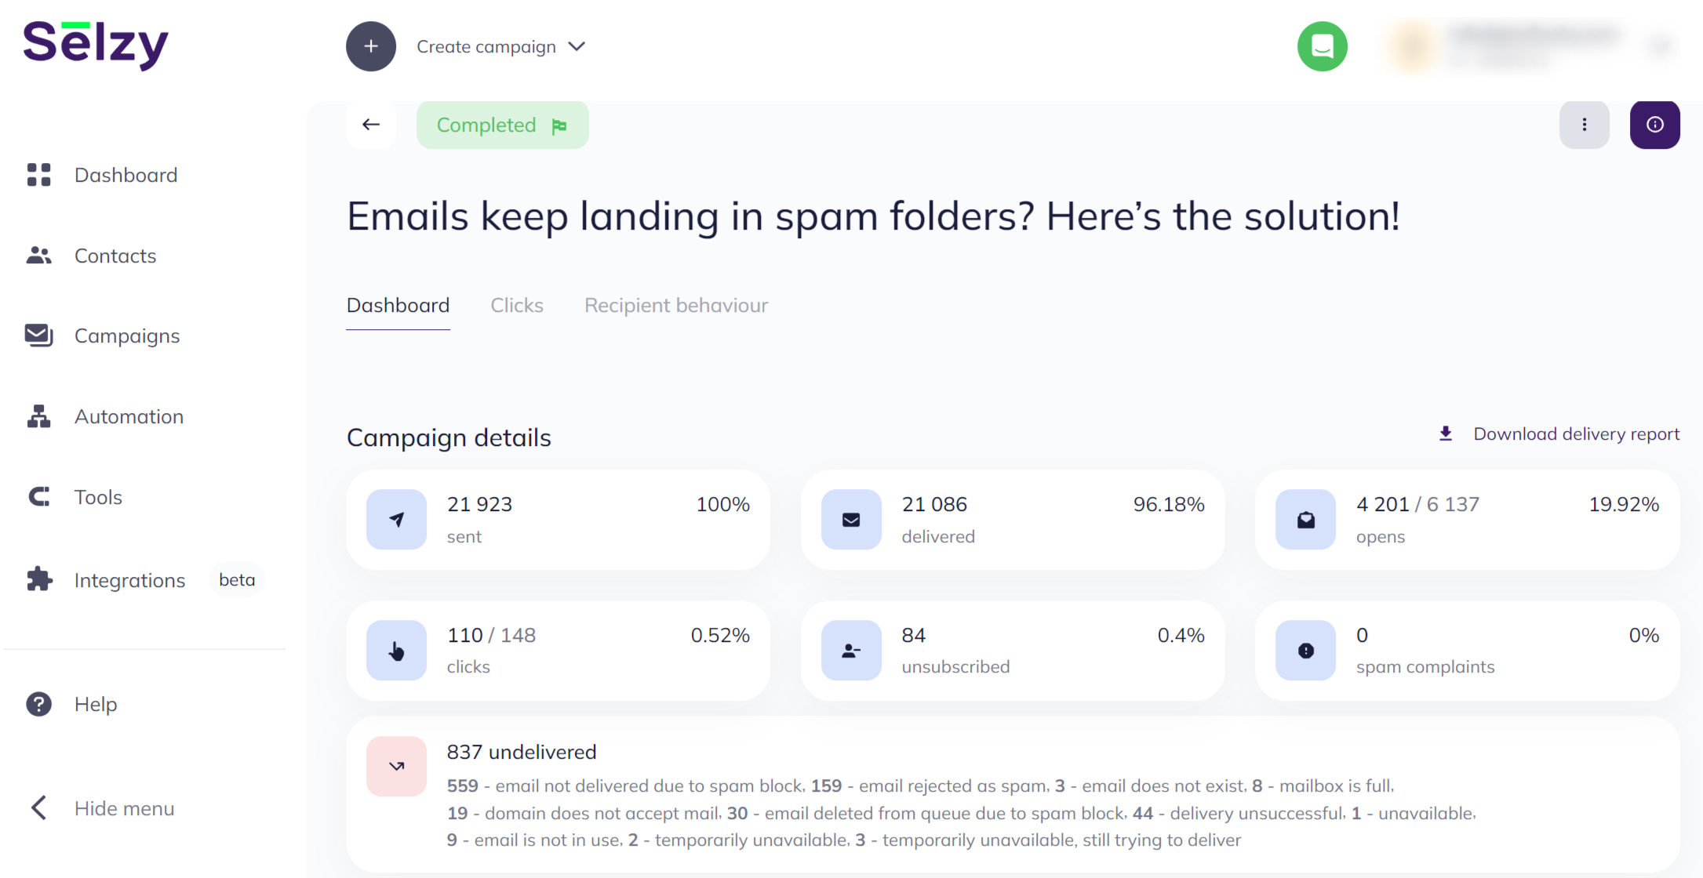1703x878 pixels.
Task: Click the delivered emails icon
Action: (x=852, y=518)
